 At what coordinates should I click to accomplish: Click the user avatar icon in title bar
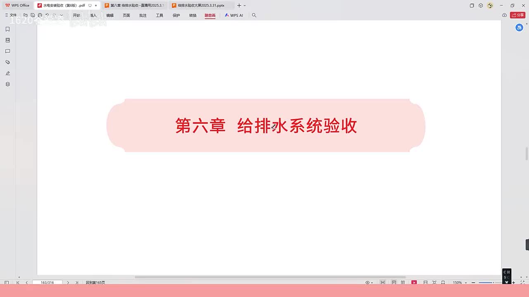click(490, 5)
